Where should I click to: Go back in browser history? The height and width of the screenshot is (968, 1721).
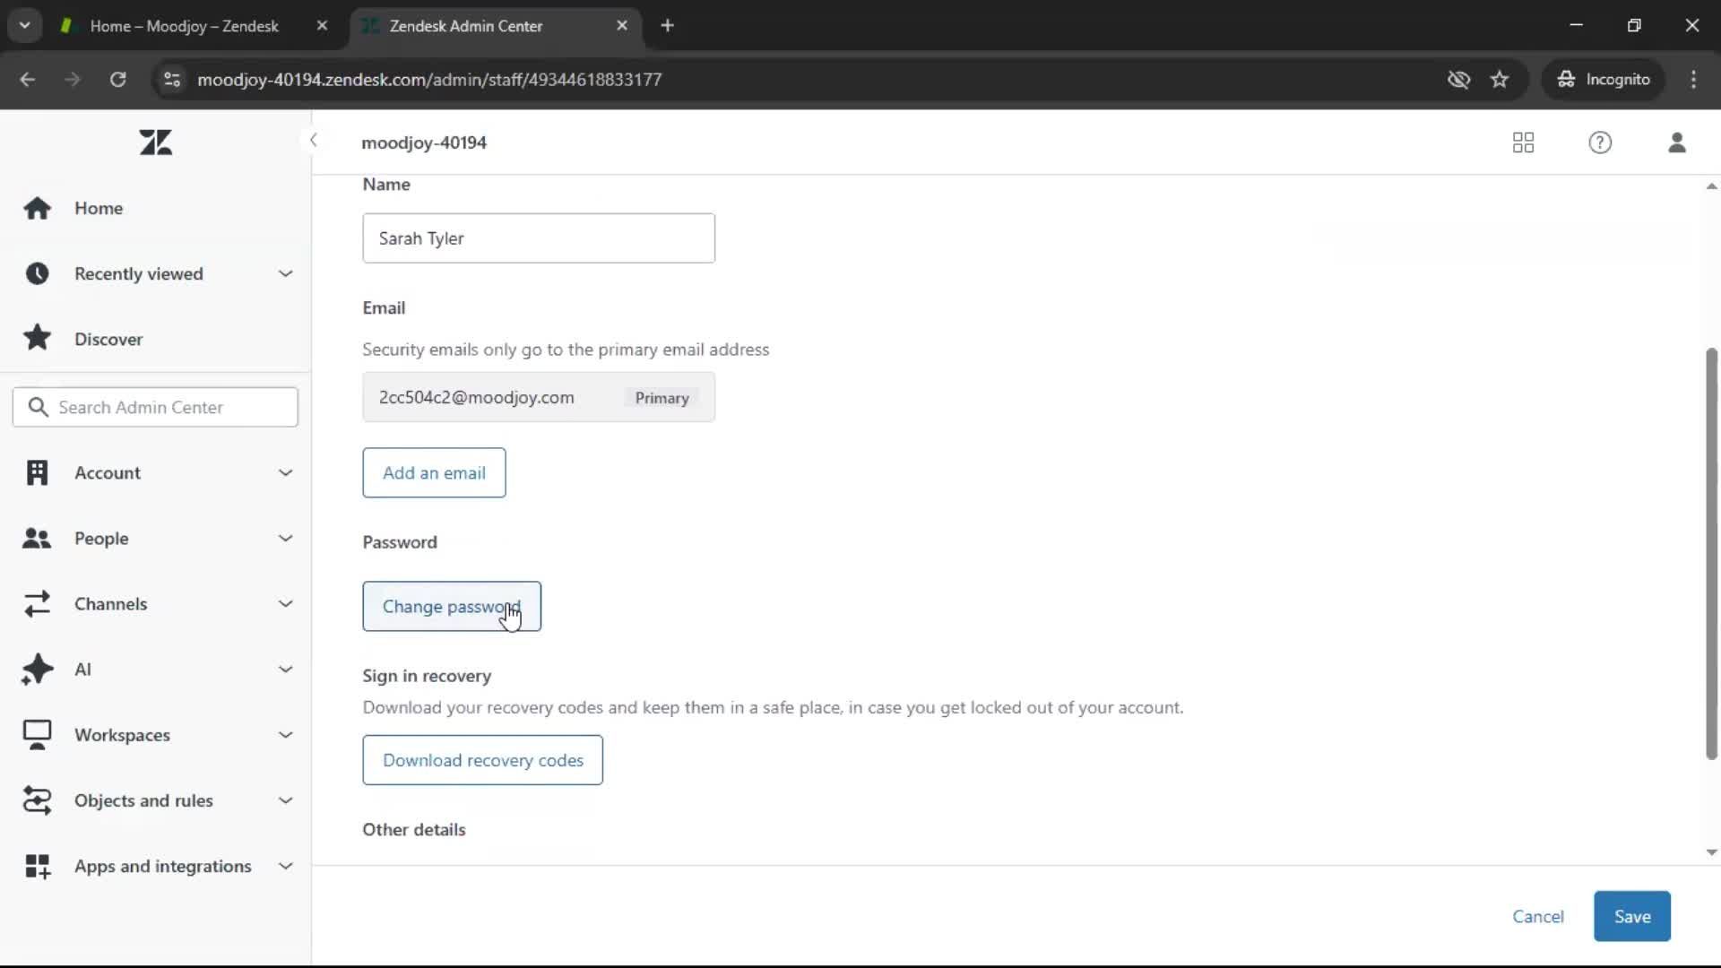[27, 79]
